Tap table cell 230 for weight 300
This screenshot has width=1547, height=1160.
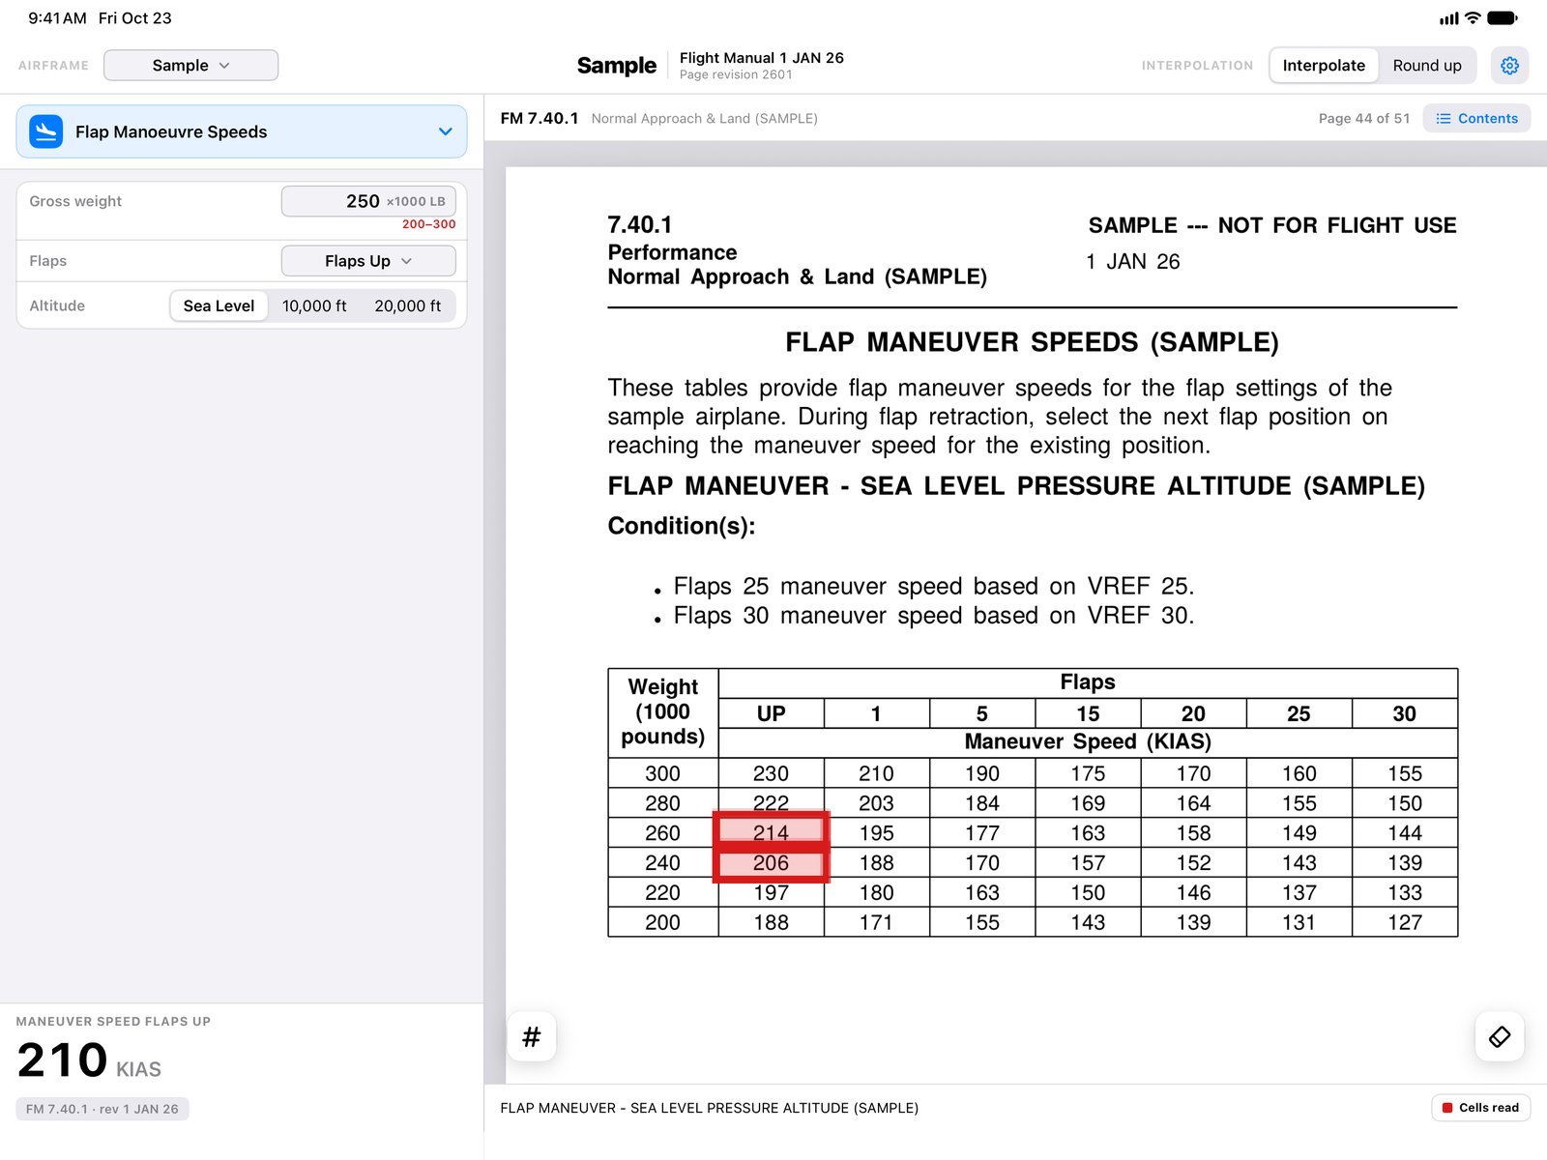(x=771, y=773)
